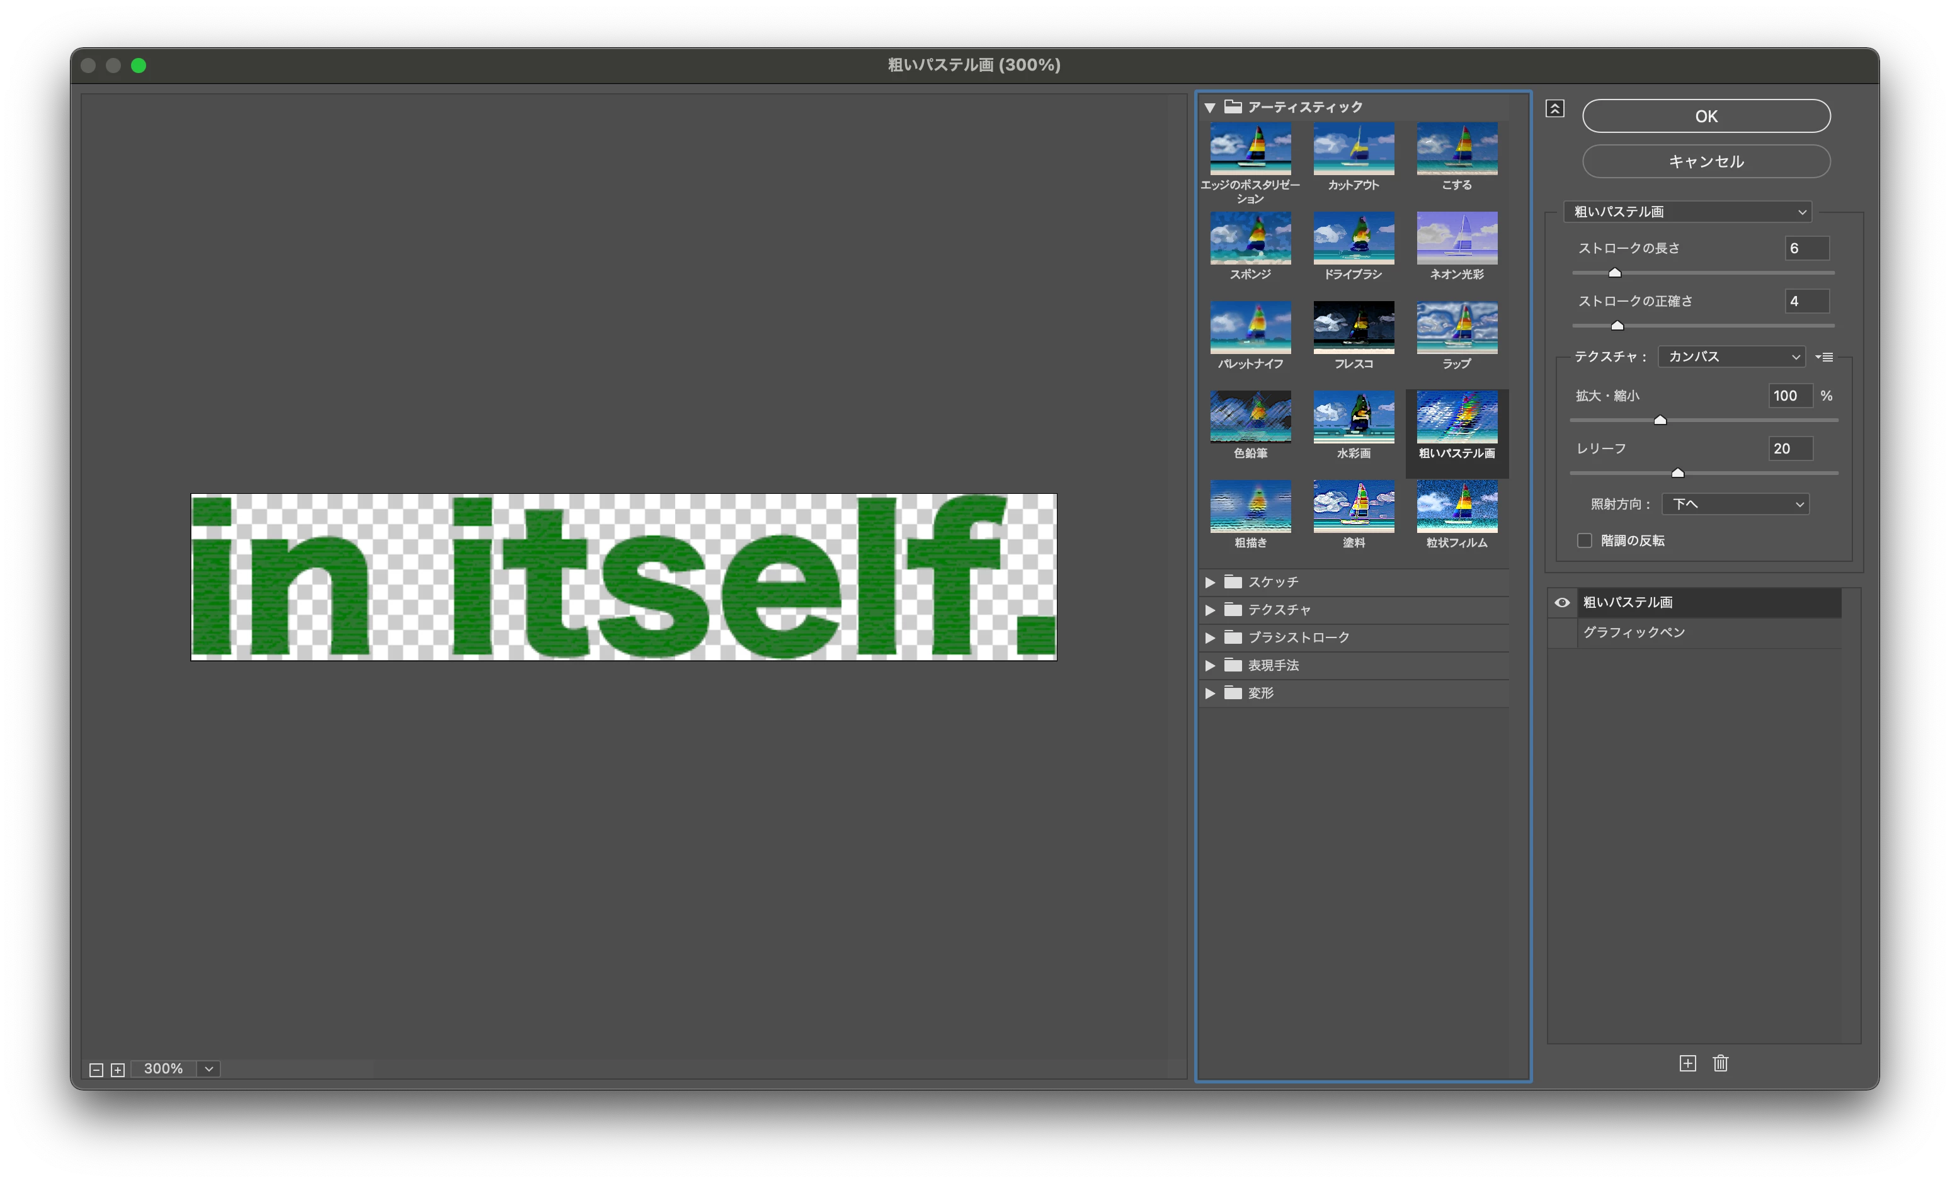Click the new effect layer icon

point(1687,1063)
